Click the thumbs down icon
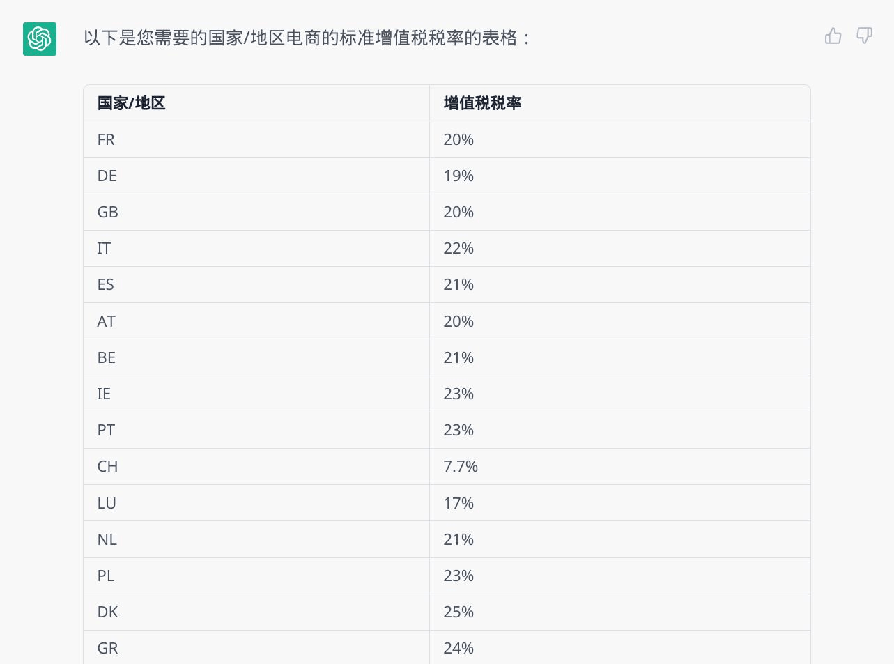This screenshot has width=894, height=664. [x=865, y=36]
